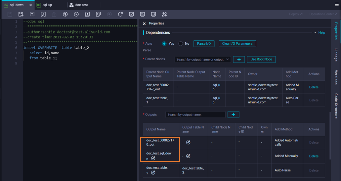Image resolution: width=341 pixels, height=181 pixels.
Task: Close the Properties panel with X
Action: pyautogui.click(x=144, y=23)
